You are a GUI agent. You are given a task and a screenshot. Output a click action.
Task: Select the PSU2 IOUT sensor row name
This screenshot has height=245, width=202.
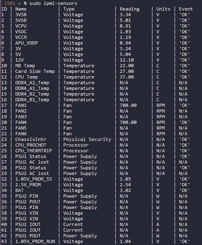[x=28, y=224]
